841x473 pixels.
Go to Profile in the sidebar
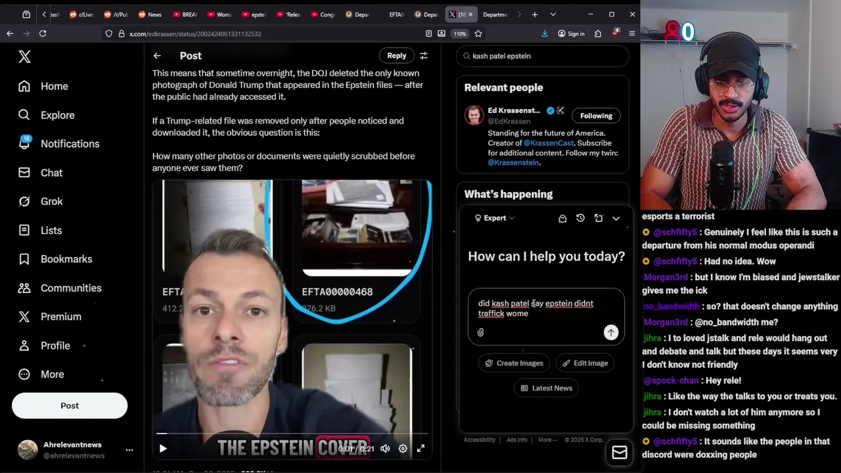pyautogui.click(x=44, y=346)
